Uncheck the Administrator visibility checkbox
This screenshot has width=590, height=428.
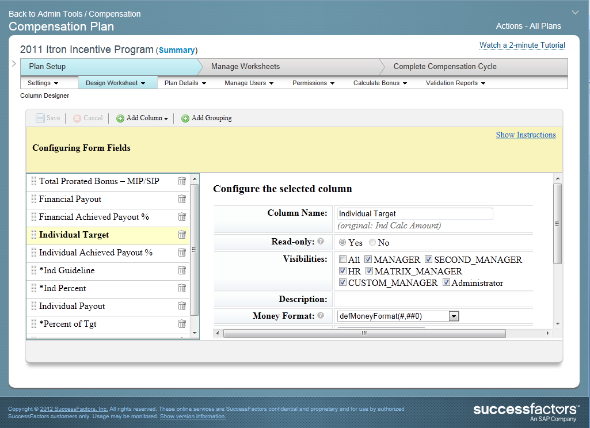pos(446,282)
